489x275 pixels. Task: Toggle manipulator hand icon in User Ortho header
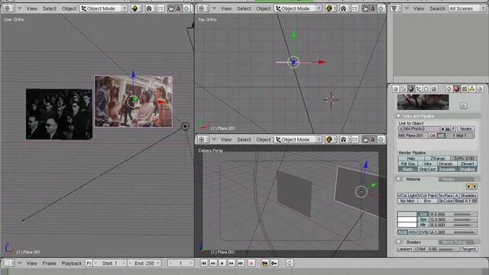[x=170, y=8]
